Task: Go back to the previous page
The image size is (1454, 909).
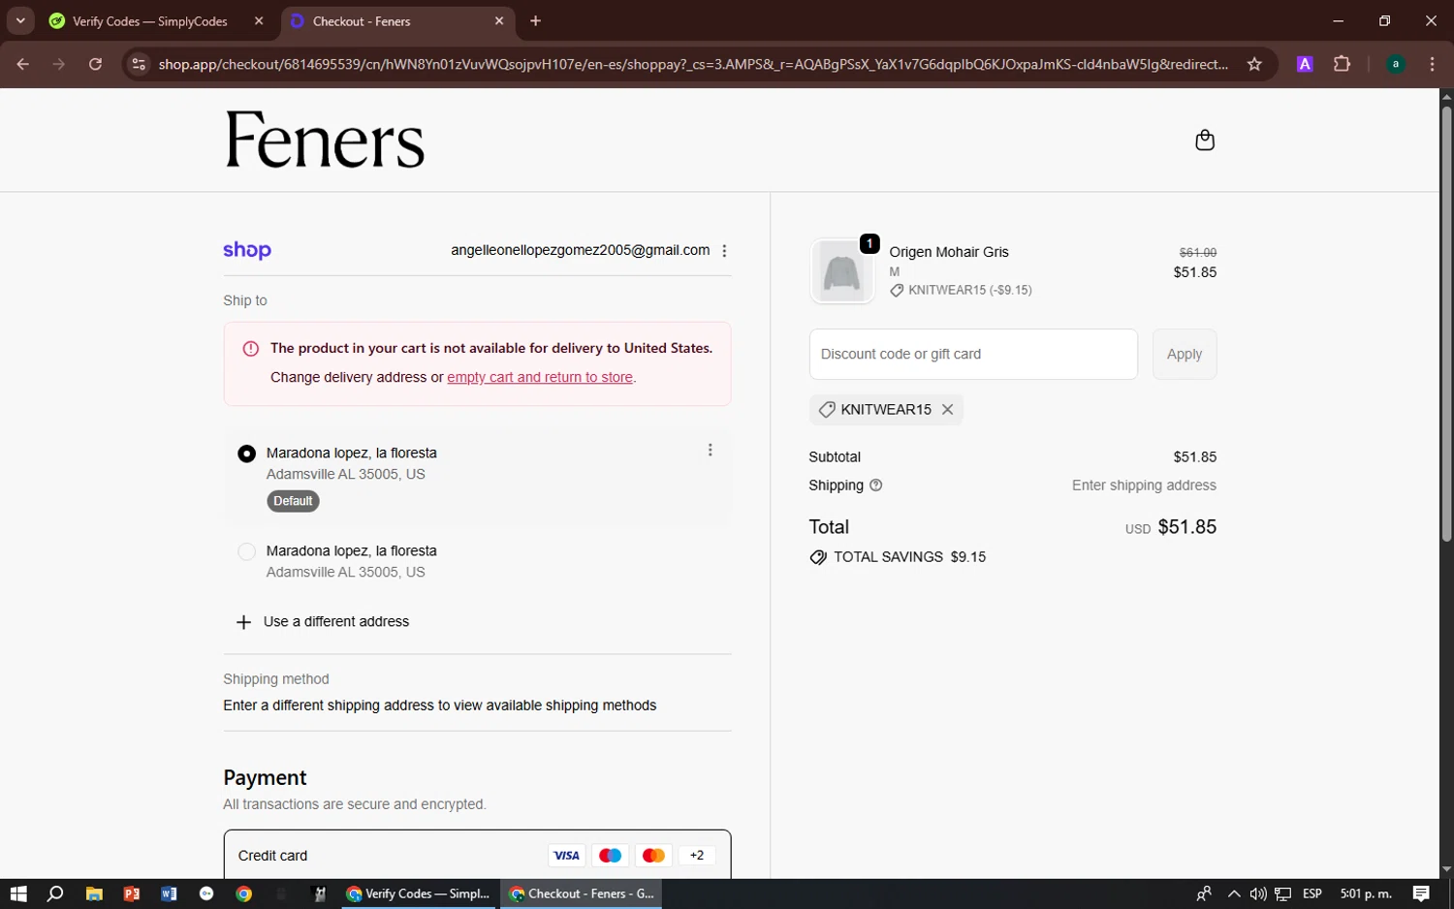Action: [22, 64]
